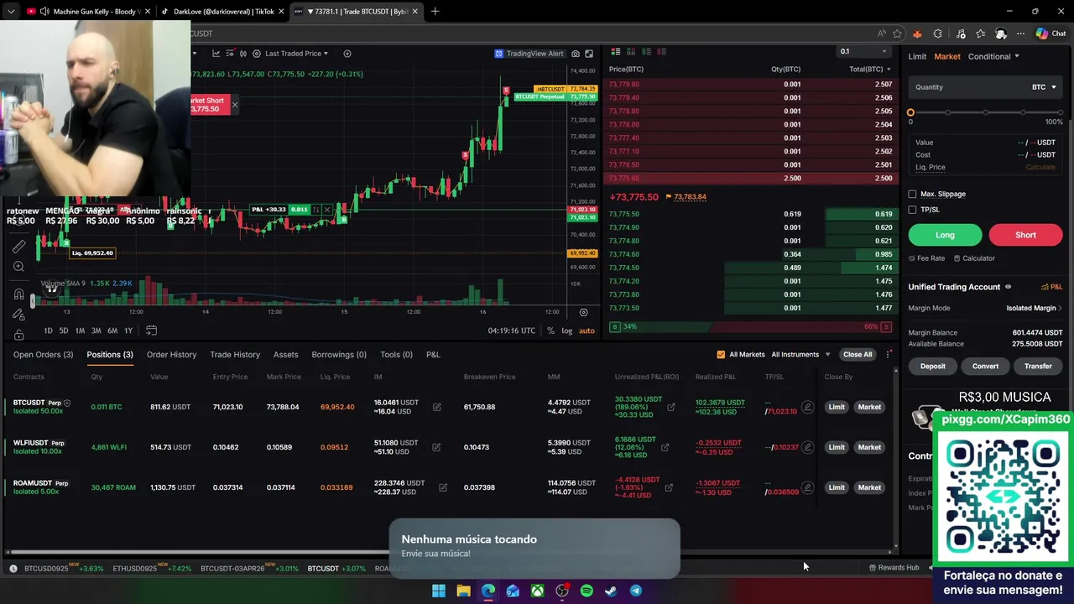Share BTCUSDT unrealized P&L
Image resolution: width=1074 pixels, height=604 pixels.
(670, 407)
